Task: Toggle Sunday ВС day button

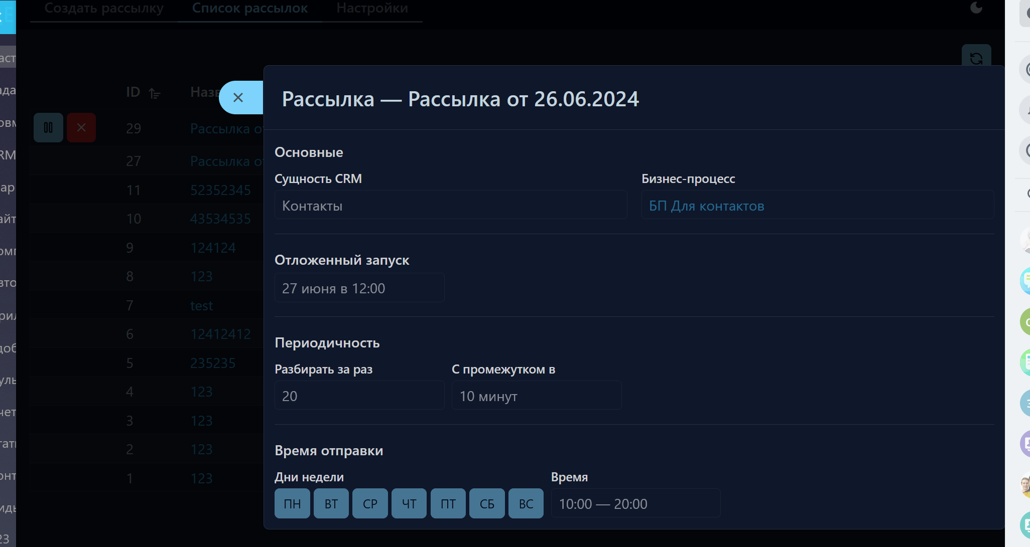Action: click(526, 503)
